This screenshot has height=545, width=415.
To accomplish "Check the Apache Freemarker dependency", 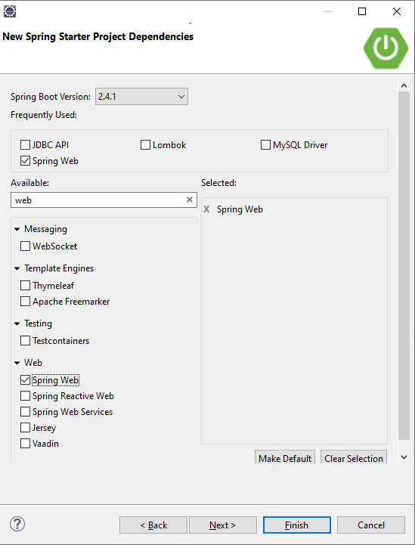I will 25,302.
